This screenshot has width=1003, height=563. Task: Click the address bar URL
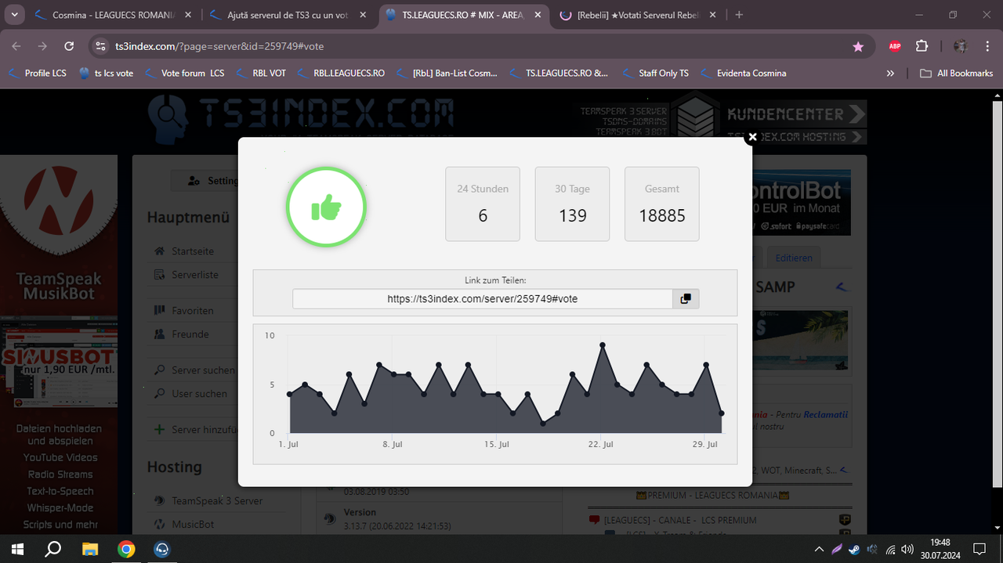(219, 46)
